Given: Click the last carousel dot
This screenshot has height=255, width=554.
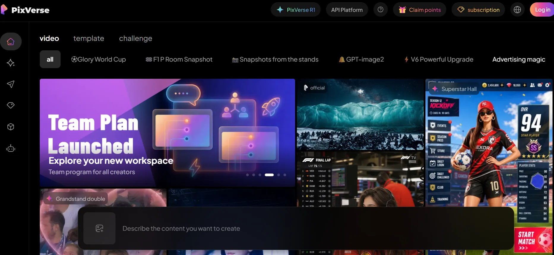Looking at the screenshot, I should pyautogui.click(x=285, y=175).
